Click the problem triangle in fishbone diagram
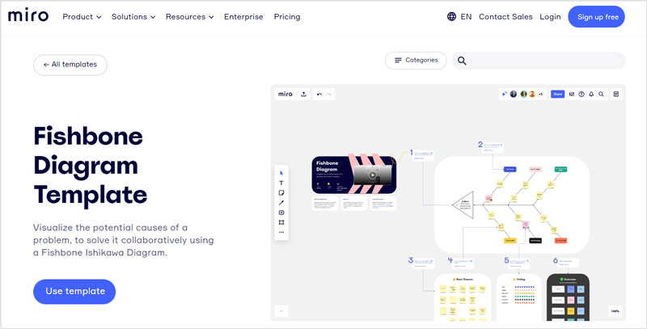Viewport: 647px width, 329px height. [463, 205]
